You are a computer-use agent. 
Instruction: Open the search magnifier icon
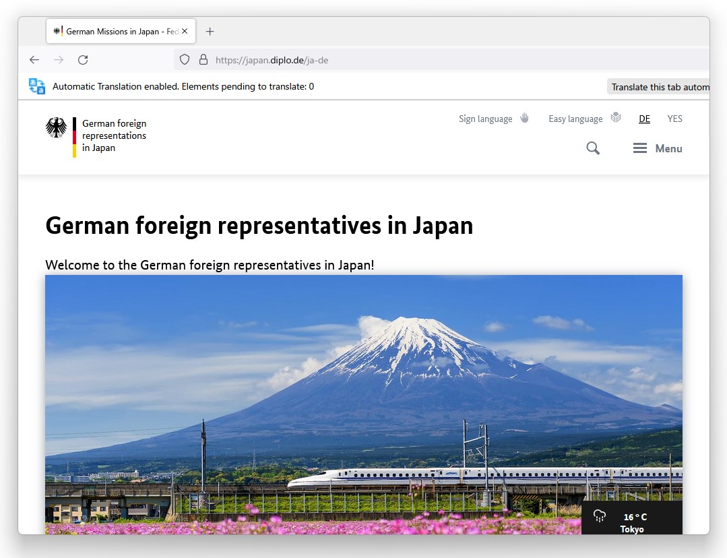pyautogui.click(x=593, y=148)
